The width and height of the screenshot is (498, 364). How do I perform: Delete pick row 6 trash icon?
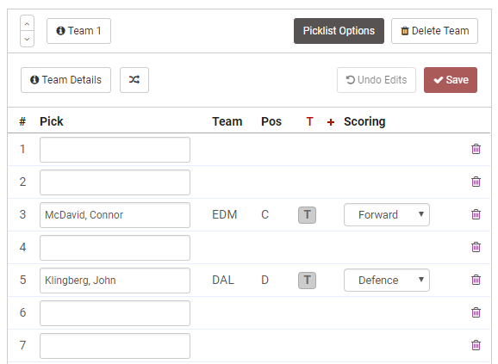click(476, 312)
